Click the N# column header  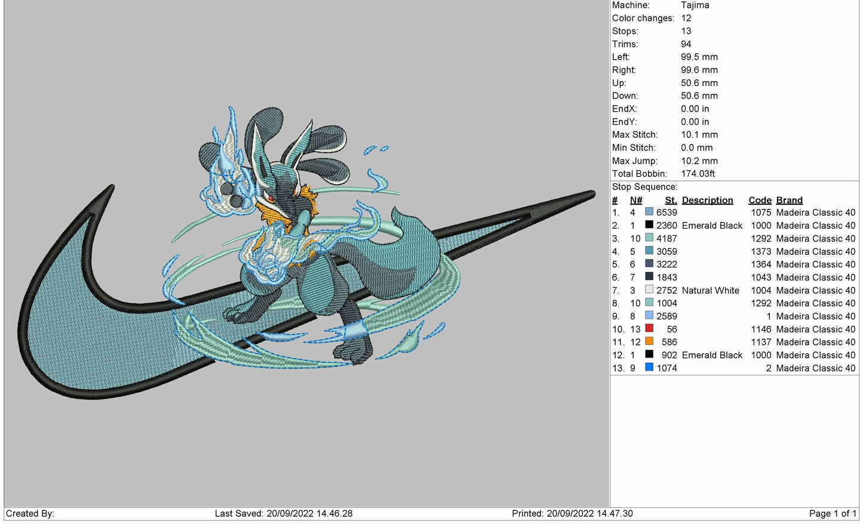(x=636, y=201)
